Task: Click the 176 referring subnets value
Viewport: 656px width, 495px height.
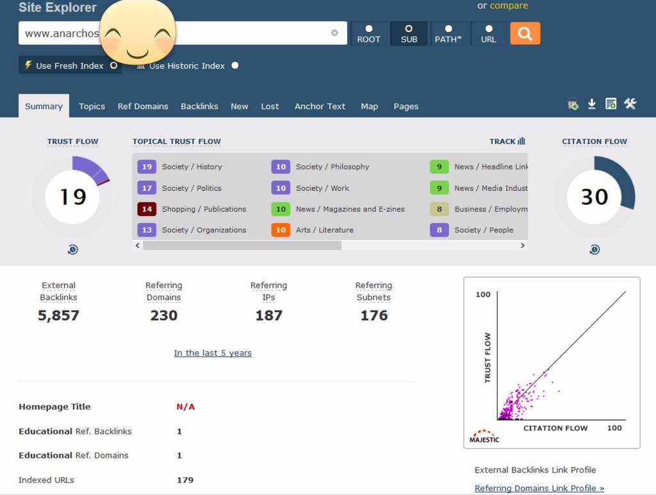Action: point(374,315)
